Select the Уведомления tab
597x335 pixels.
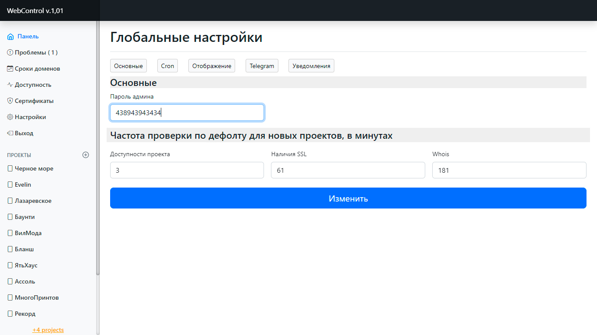pos(311,66)
